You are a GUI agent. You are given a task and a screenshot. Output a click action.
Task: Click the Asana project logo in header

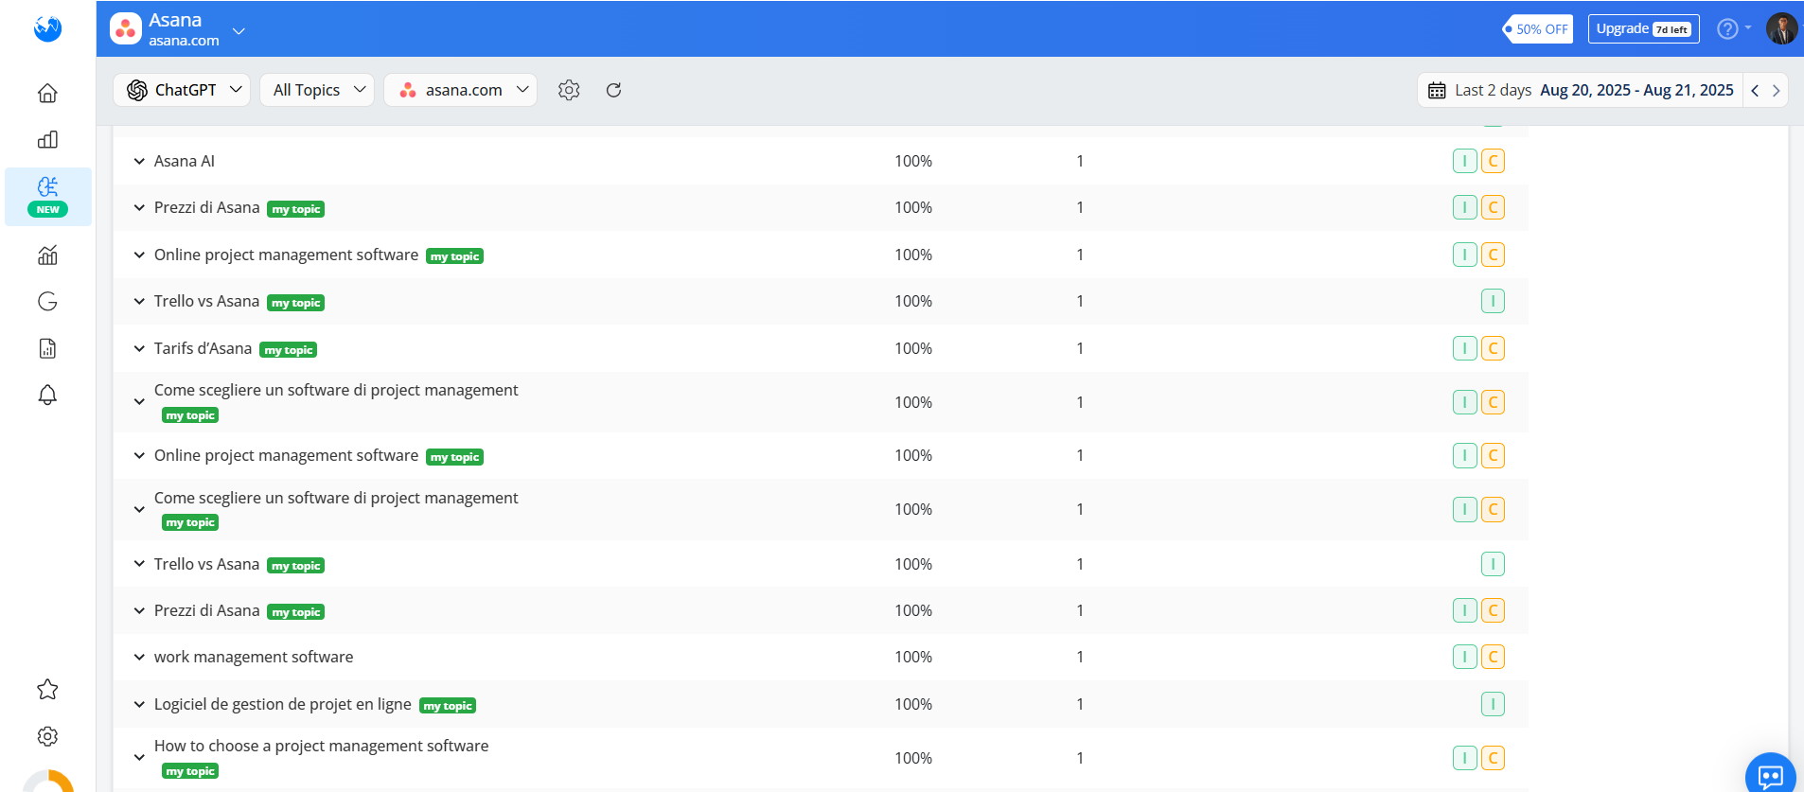126,28
